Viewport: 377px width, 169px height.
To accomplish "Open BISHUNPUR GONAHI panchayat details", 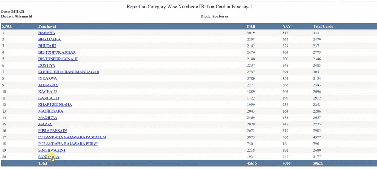I will [57, 59].
